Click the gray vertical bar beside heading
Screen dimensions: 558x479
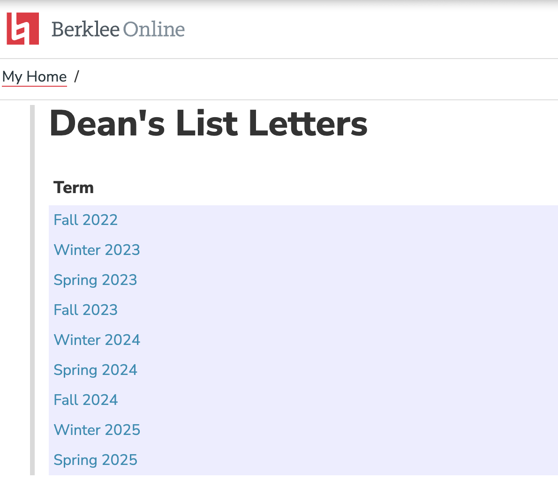tap(32, 281)
